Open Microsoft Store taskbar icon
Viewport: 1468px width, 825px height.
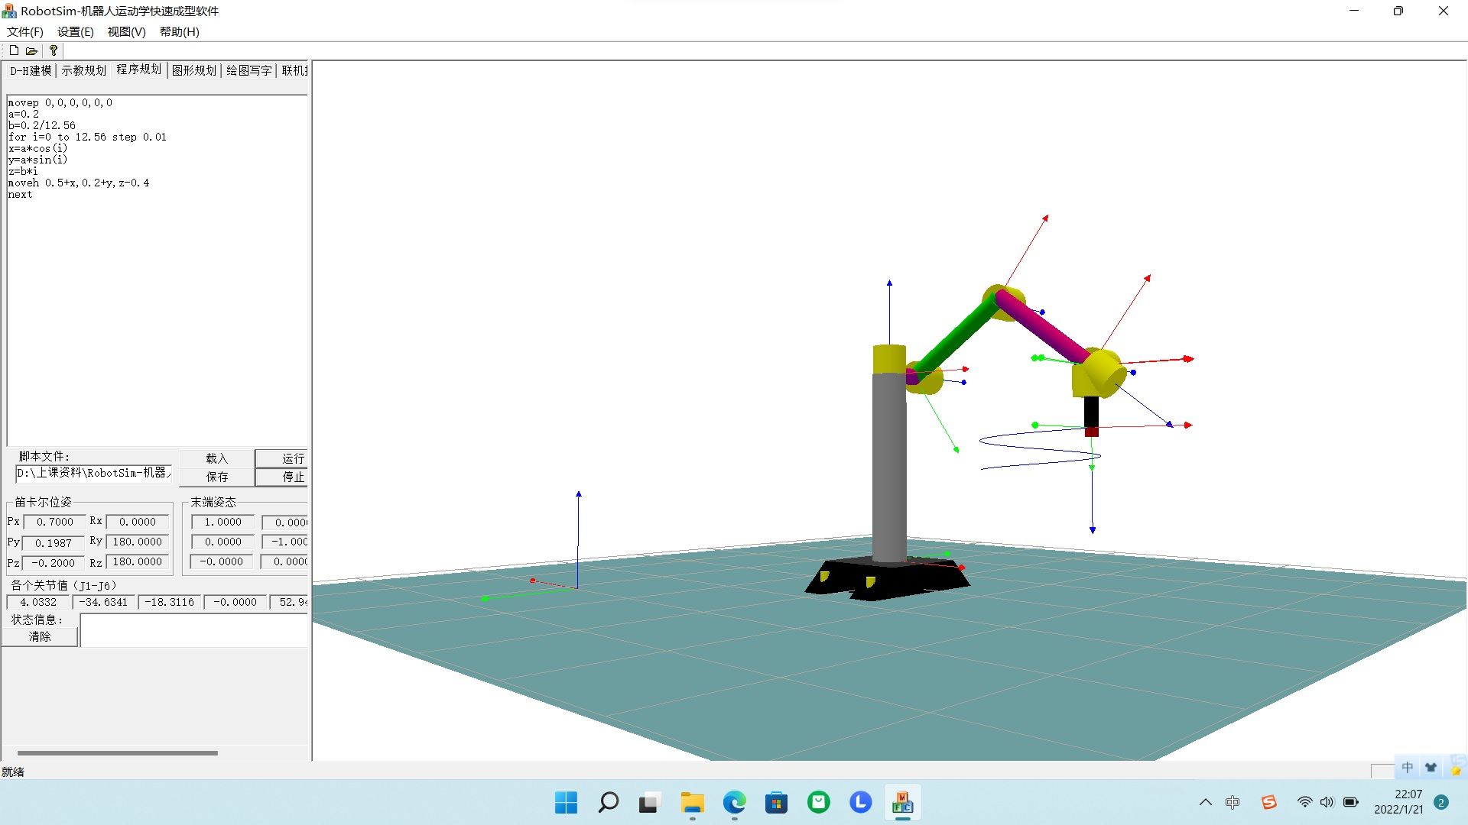point(776,803)
